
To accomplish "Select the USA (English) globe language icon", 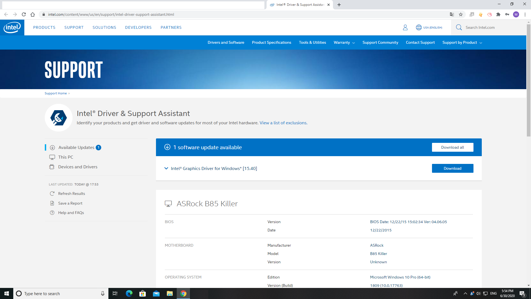I will tap(419, 27).
